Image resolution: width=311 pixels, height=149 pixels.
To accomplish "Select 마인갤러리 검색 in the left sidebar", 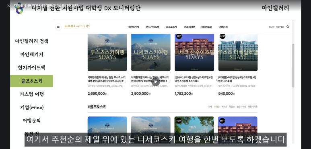I will tap(31, 41).
